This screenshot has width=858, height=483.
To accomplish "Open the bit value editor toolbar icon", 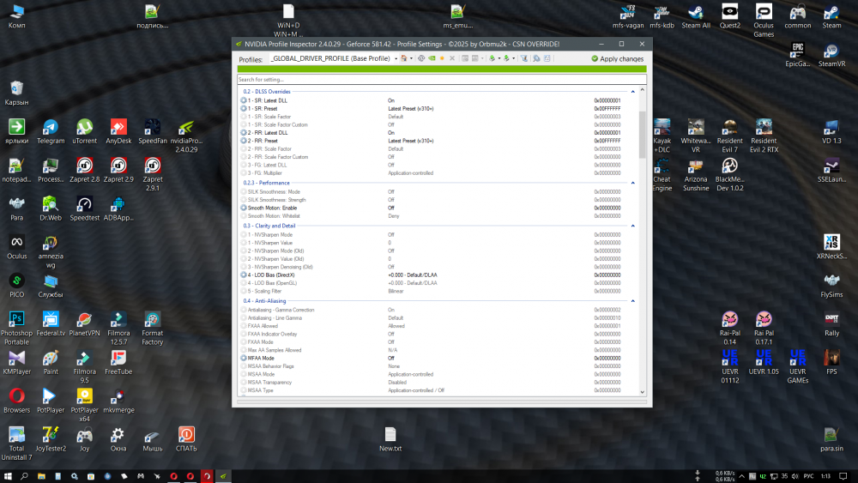I will pos(547,58).
